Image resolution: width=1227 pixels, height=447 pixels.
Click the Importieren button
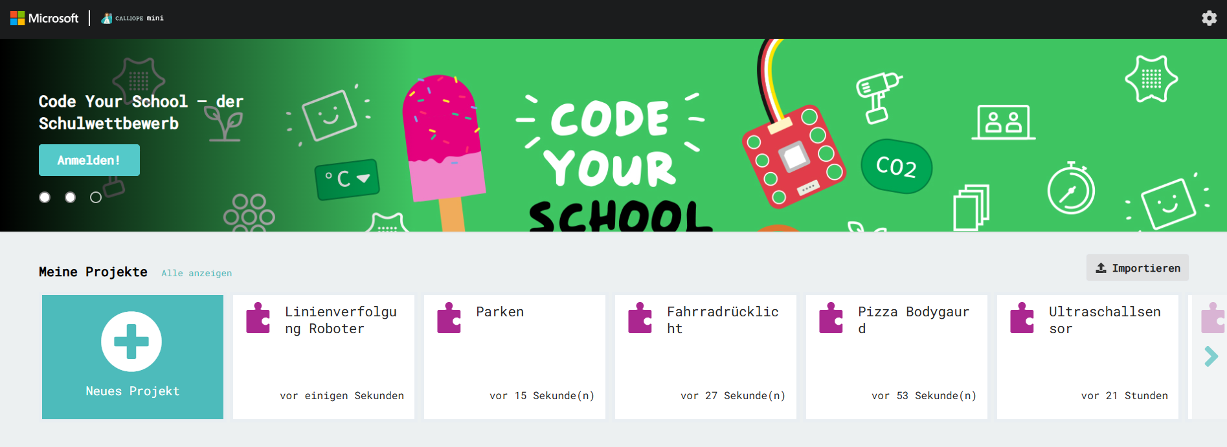(1137, 268)
